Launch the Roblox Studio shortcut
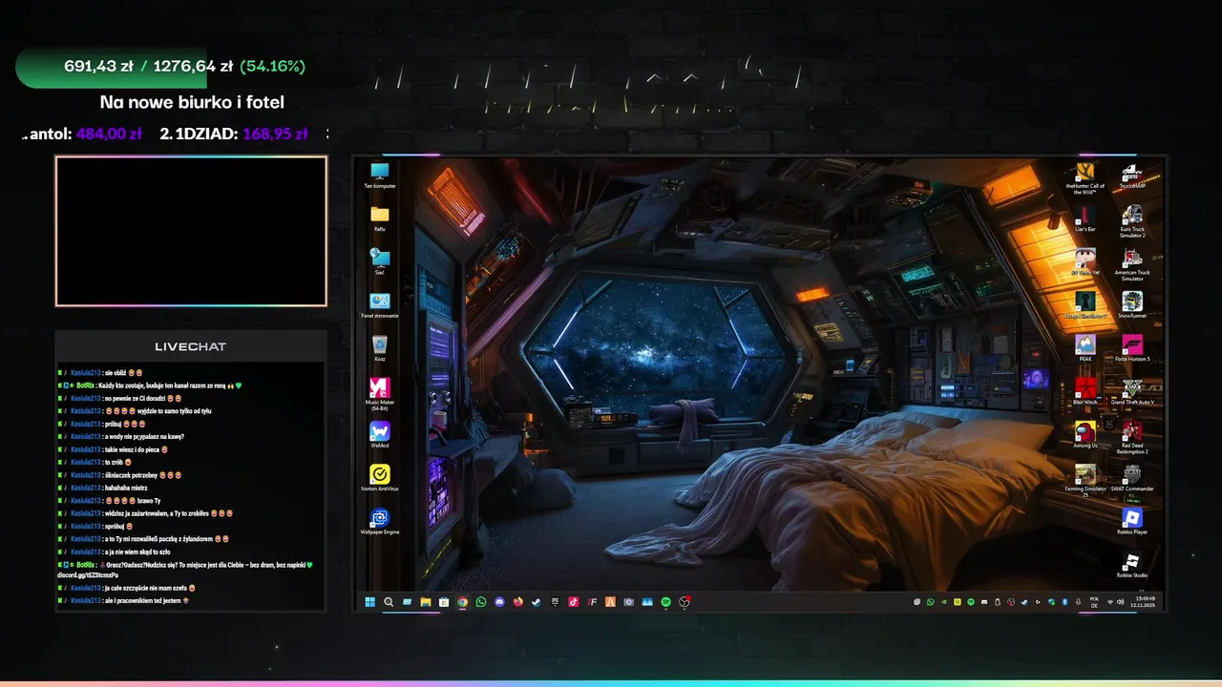The width and height of the screenshot is (1222, 687). (x=1132, y=564)
